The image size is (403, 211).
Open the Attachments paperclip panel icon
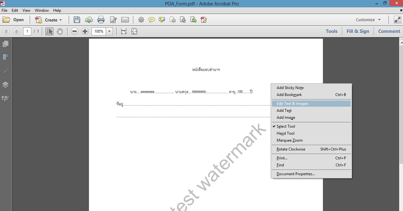pos(5,71)
